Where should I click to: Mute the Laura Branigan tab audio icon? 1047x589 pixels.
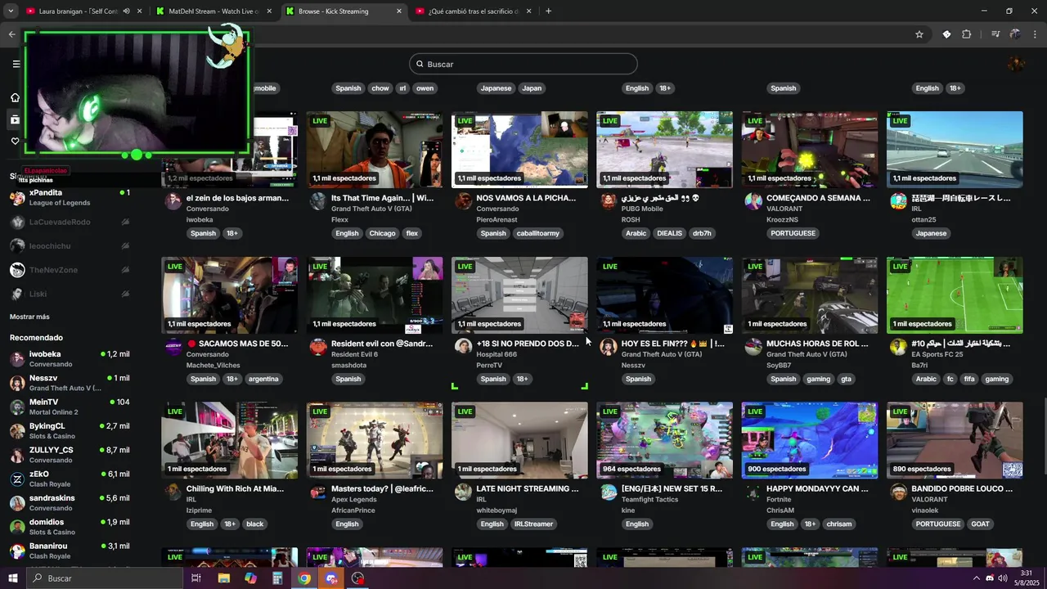(x=126, y=11)
